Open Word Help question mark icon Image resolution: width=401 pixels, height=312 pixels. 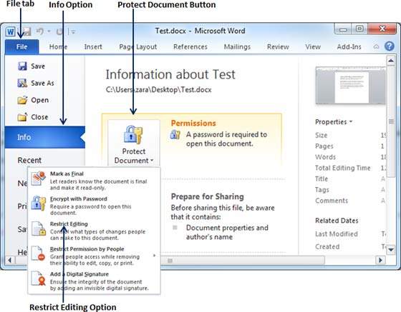click(x=390, y=46)
